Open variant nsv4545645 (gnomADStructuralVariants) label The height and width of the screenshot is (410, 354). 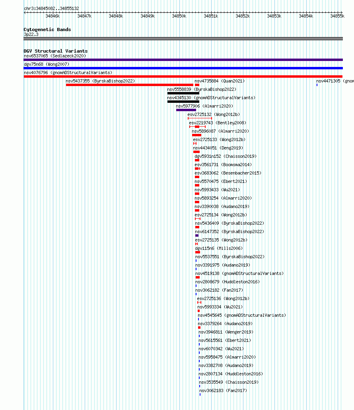point(242,315)
